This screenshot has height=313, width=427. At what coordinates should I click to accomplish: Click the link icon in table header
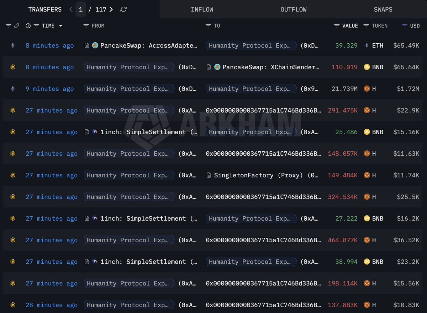(x=16, y=26)
